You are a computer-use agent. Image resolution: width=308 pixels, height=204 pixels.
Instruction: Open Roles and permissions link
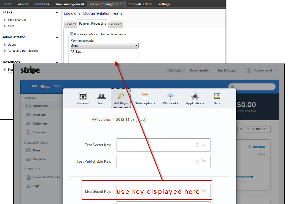click(23, 51)
